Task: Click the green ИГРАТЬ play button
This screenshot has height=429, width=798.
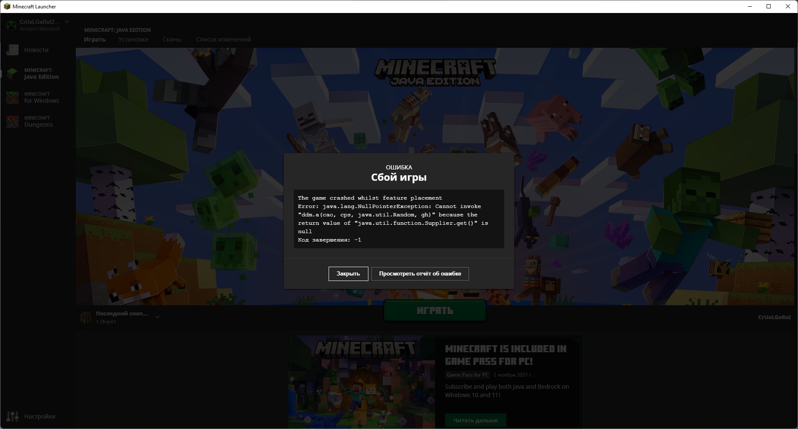Action: click(435, 311)
